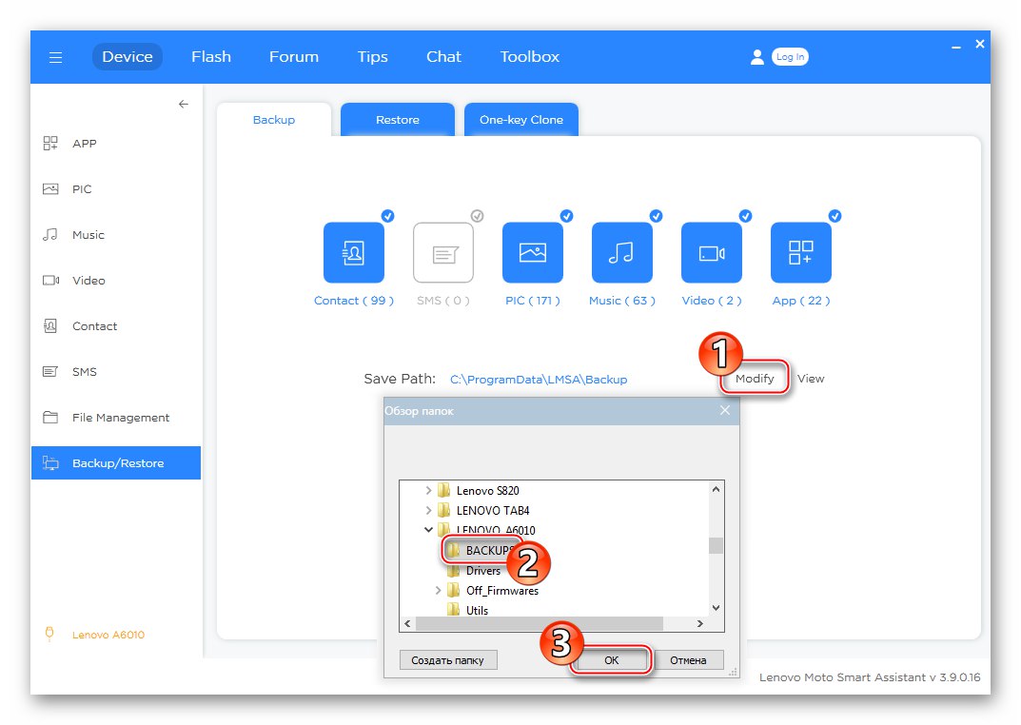
Task: Click View next to save path
Action: (x=811, y=378)
